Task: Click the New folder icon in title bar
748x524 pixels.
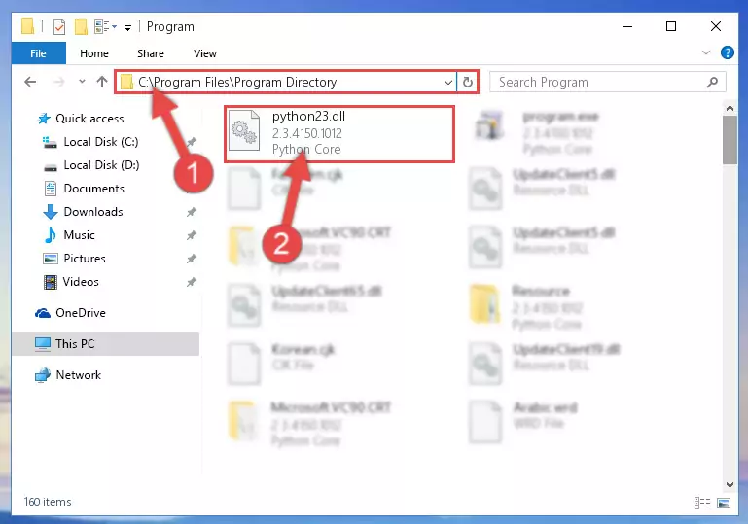Action: 81,27
